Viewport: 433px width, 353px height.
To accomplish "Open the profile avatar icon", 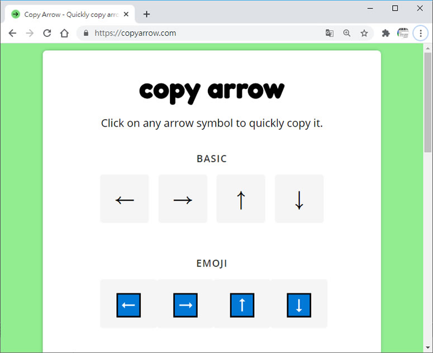I will [403, 33].
